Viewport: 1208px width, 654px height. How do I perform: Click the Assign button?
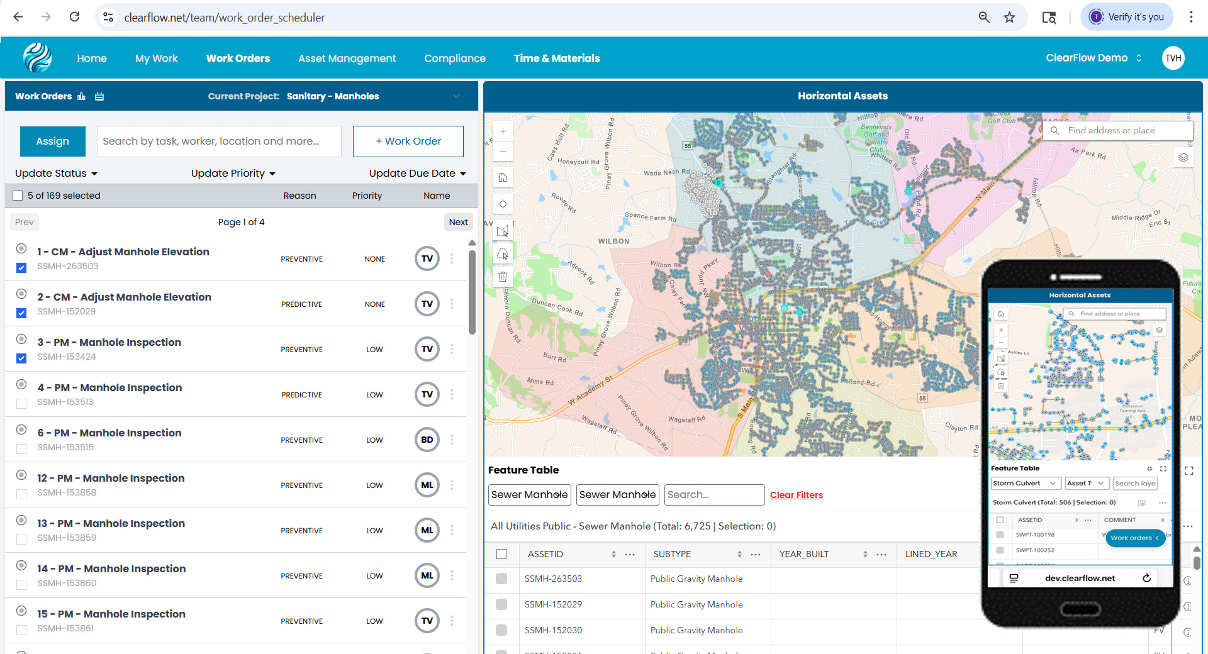[53, 141]
